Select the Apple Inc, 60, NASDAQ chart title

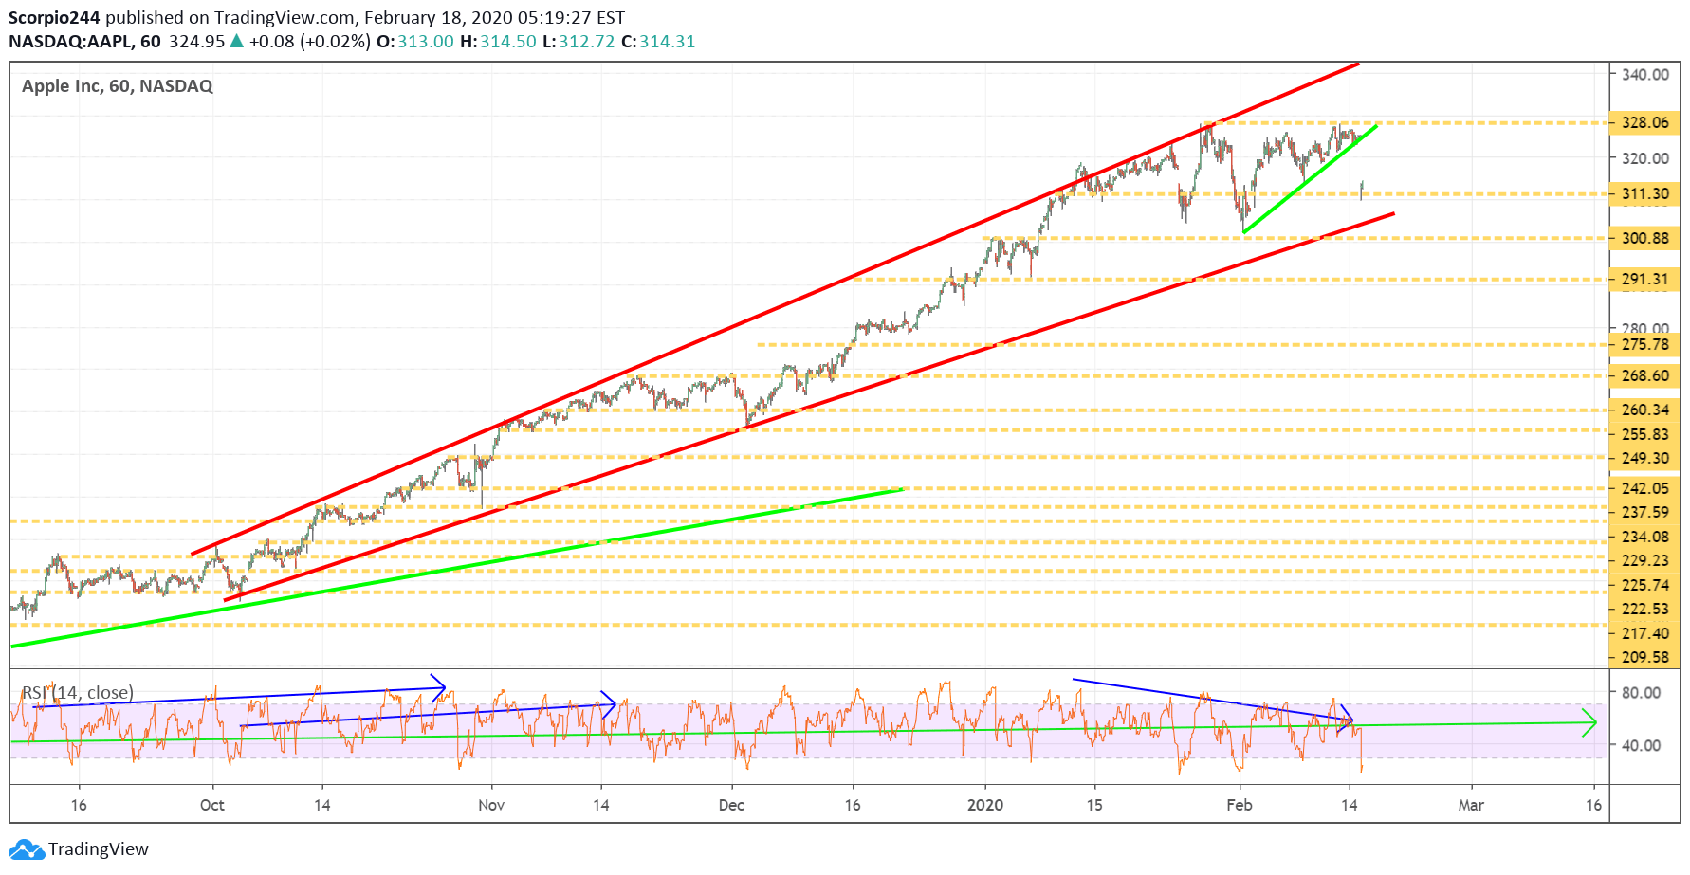click(118, 86)
